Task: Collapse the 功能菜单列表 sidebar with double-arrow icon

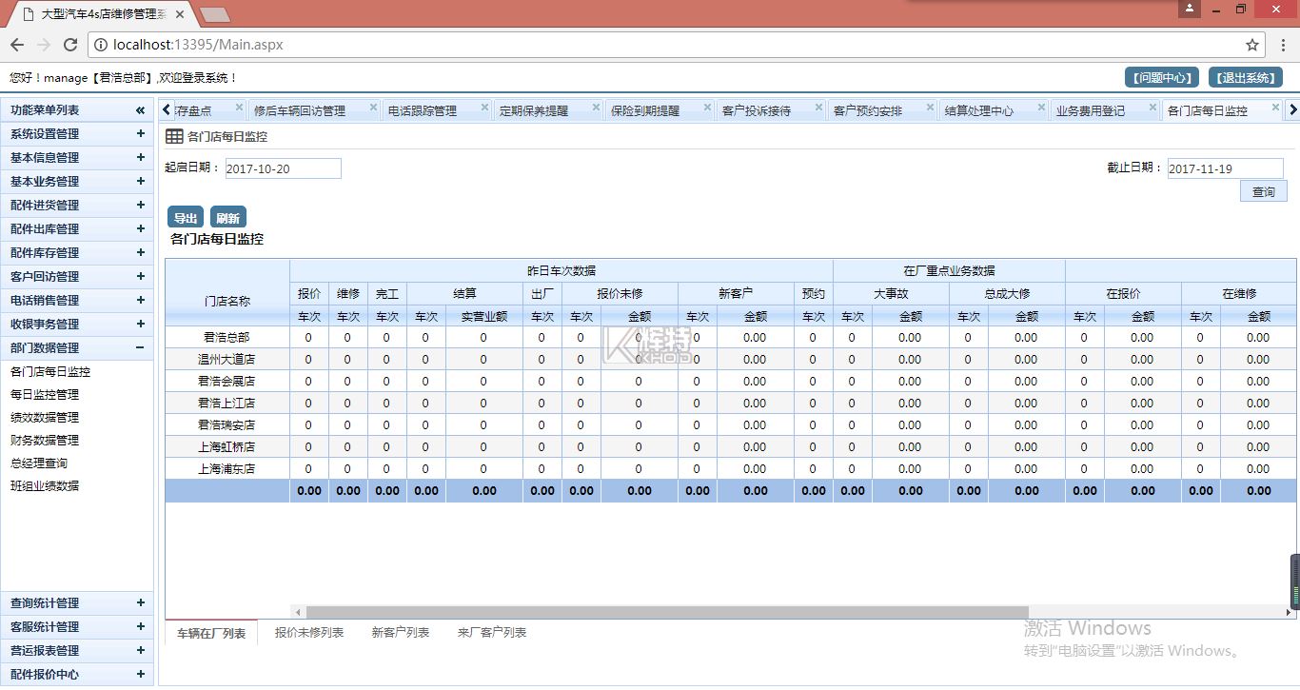Action: (140, 110)
